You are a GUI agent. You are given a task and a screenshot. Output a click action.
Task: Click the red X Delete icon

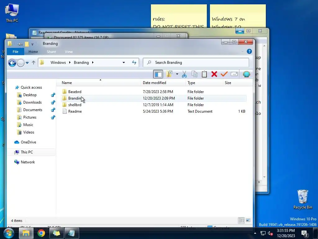point(214,74)
